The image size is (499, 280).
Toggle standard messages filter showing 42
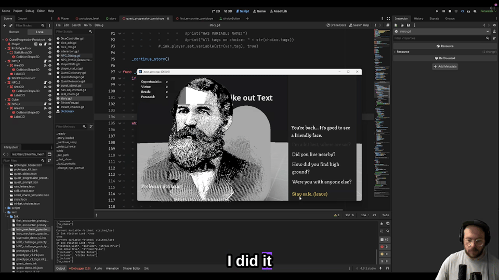(x=385, y=240)
